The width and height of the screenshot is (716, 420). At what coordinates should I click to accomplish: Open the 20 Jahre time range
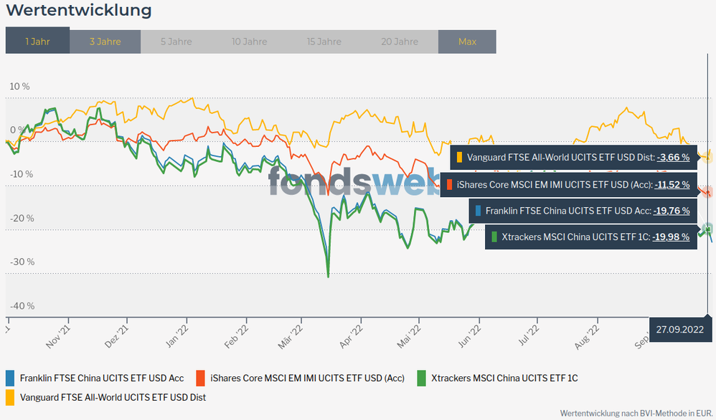pyautogui.click(x=400, y=41)
